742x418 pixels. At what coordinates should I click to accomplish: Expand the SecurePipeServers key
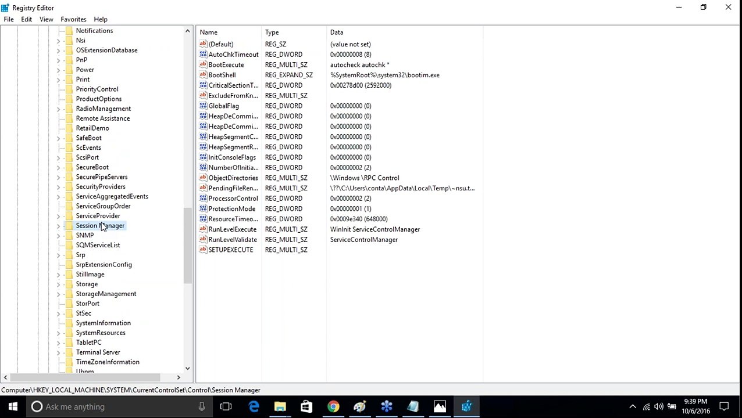click(x=59, y=177)
